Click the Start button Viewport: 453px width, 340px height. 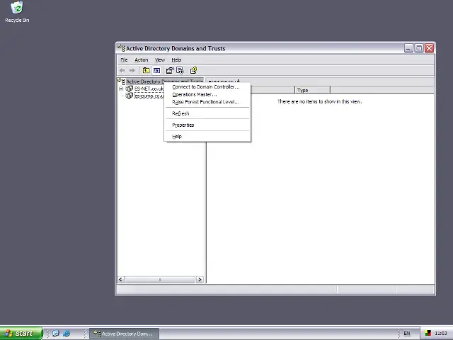(21, 333)
